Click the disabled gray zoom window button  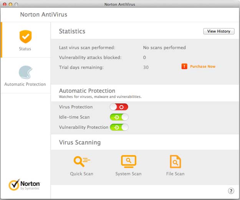tap(16, 4)
